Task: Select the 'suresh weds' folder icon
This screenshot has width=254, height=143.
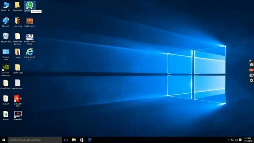Action: (17, 69)
